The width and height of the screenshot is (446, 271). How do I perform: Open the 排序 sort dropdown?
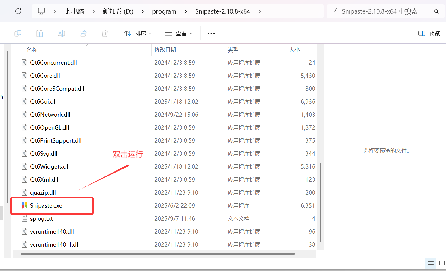tap(138, 33)
